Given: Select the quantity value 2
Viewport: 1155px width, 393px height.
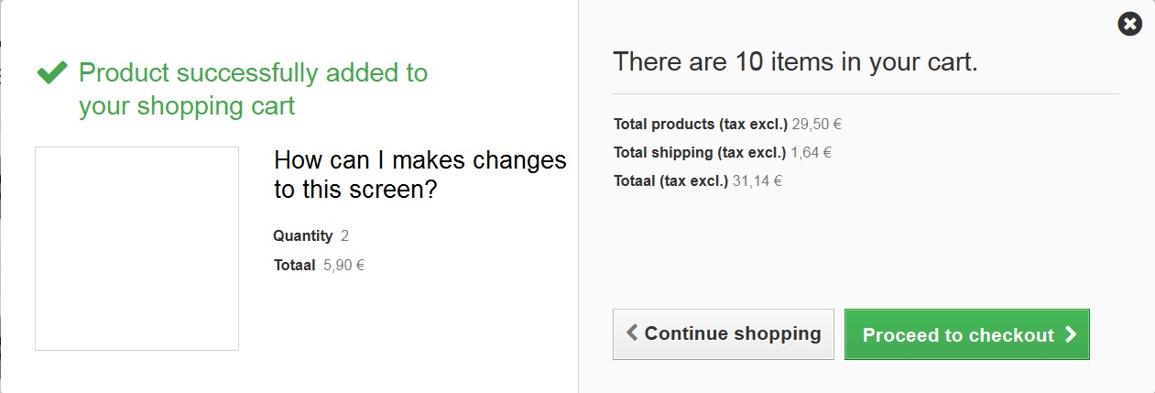Looking at the screenshot, I should [344, 236].
